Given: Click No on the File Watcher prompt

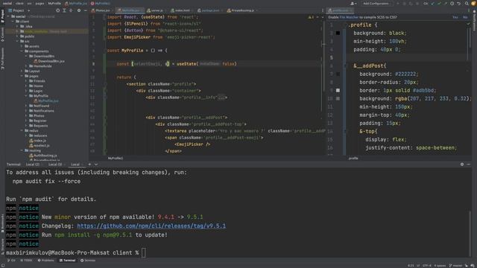Looking at the screenshot, I should (465, 17).
